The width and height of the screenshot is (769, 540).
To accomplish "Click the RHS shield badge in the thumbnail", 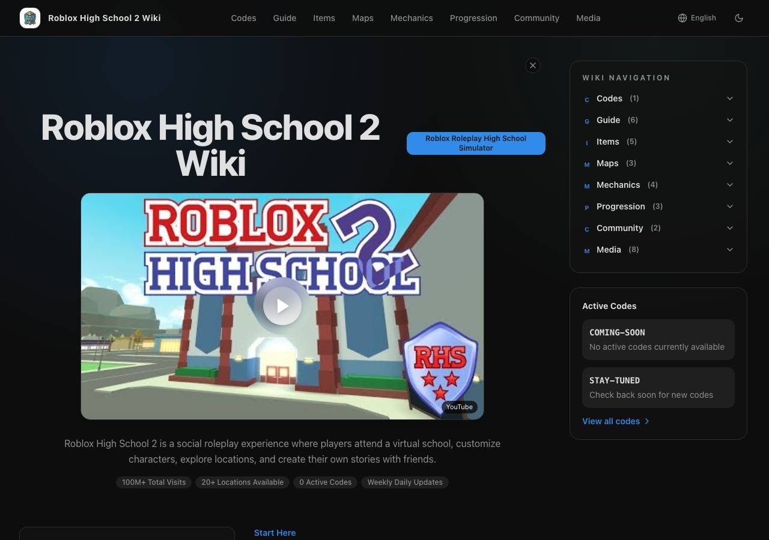I will [440, 369].
